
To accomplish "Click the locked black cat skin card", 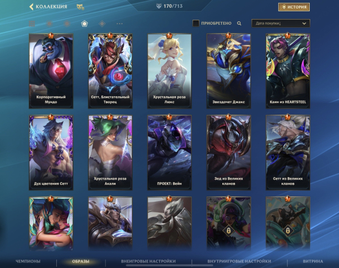I will [288, 224].
